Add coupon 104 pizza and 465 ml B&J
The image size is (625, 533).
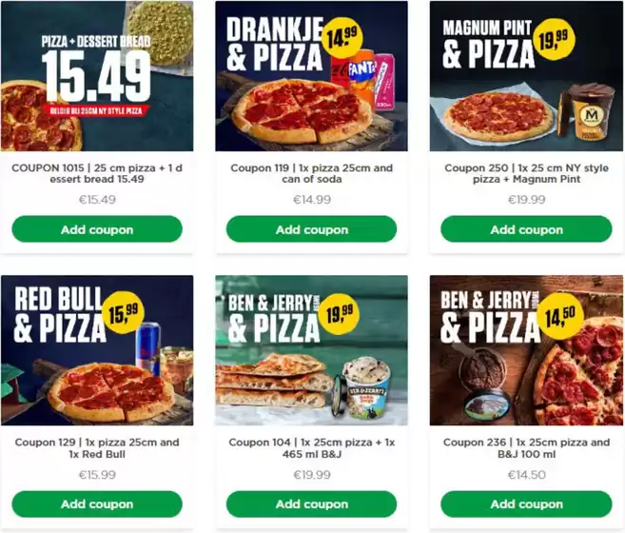[312, 503]
